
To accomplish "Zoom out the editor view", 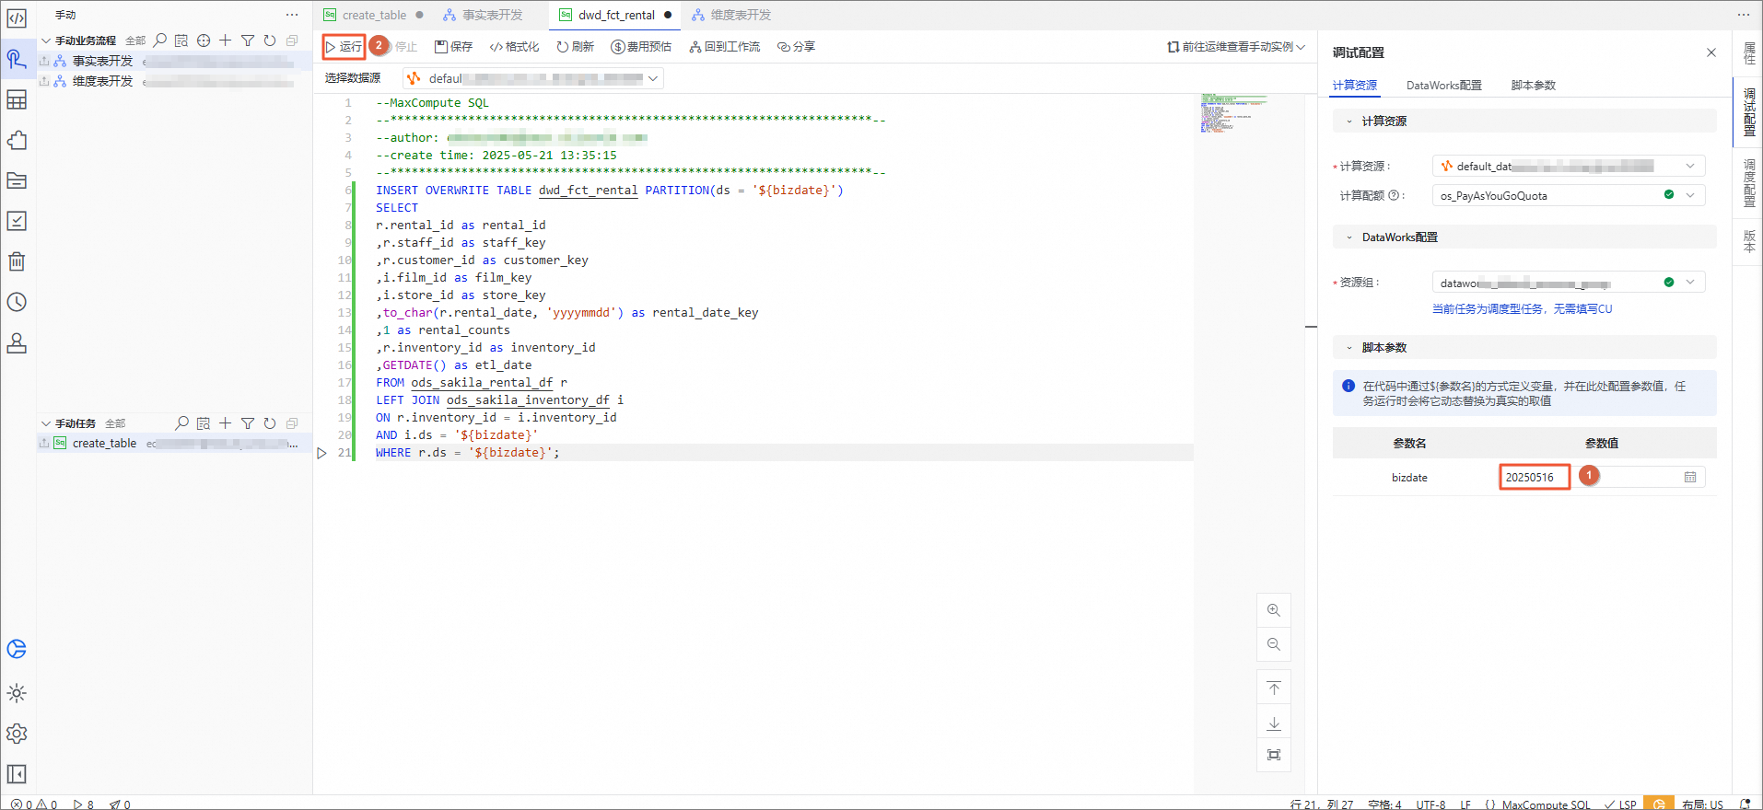I will 1274,644.
